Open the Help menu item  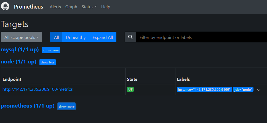106,7
